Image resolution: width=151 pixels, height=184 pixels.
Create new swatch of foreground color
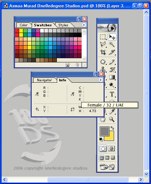click(67, 65)
